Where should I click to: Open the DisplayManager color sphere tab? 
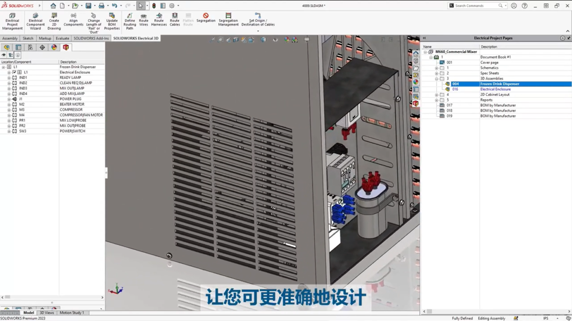click(x=54, y=48)
